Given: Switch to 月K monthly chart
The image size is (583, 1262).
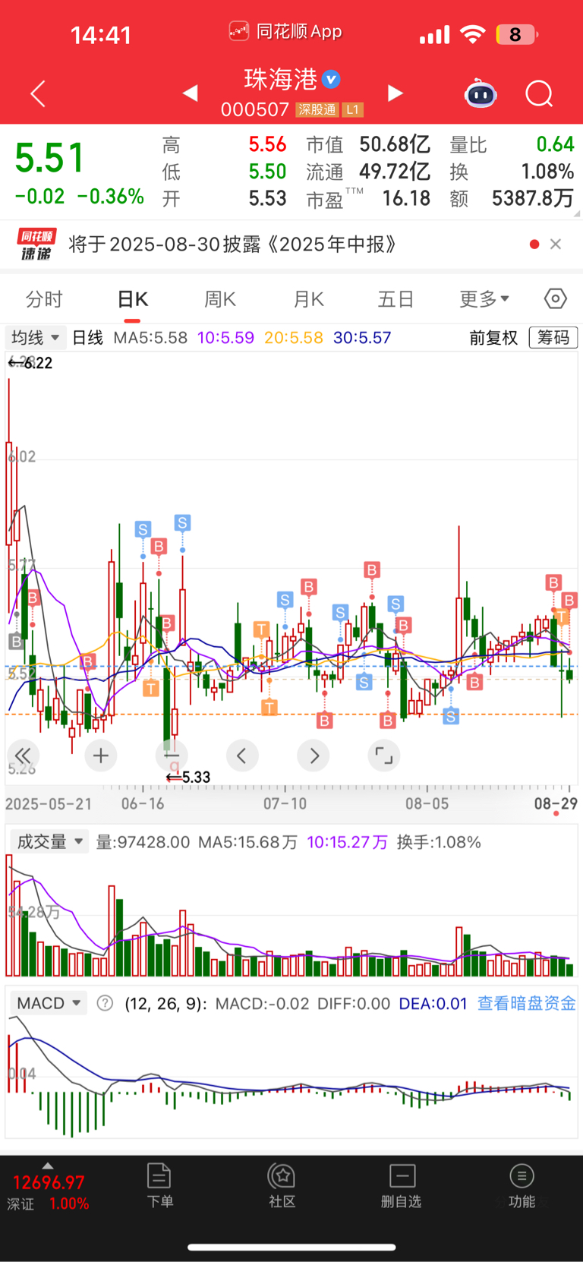Looking at the screenshot, I should 309,299.
